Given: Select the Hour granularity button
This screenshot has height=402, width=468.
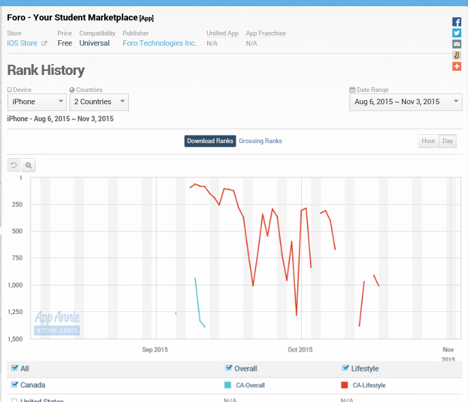Looking at the screenshot, I should coord(428,141).
